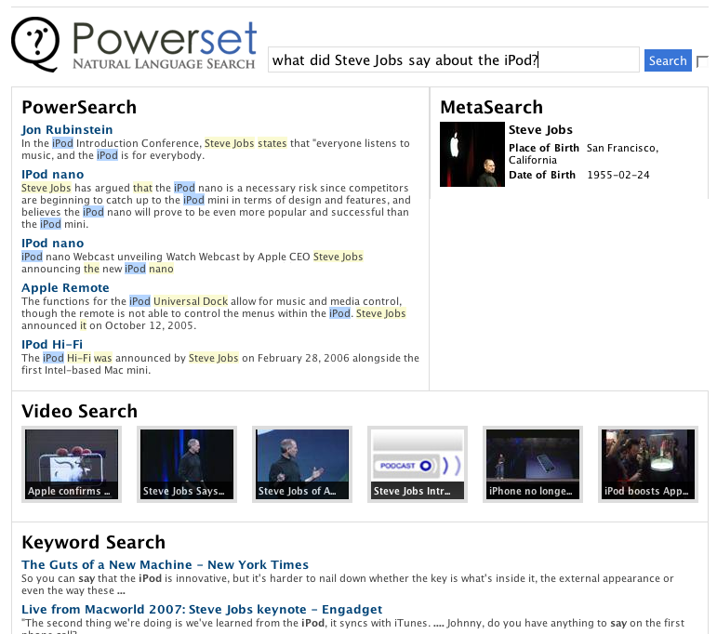The width and height of the screenshot is (717, 634).
Task: Click highlighted 'states' in Jon Rubinstein snippet
Action: (272, 143)
